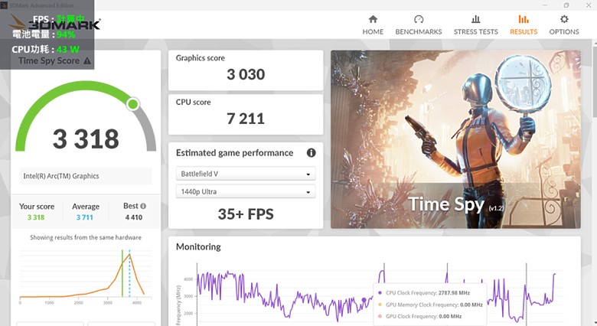
Task: Click Average score value 3 711
Action: click(x=84, y=217)
